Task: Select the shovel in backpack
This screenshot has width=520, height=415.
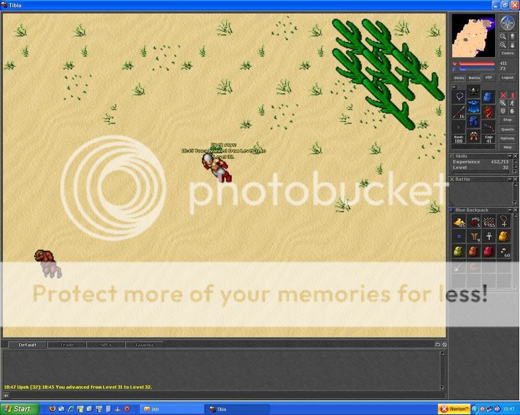Action: tap(459, 267)
